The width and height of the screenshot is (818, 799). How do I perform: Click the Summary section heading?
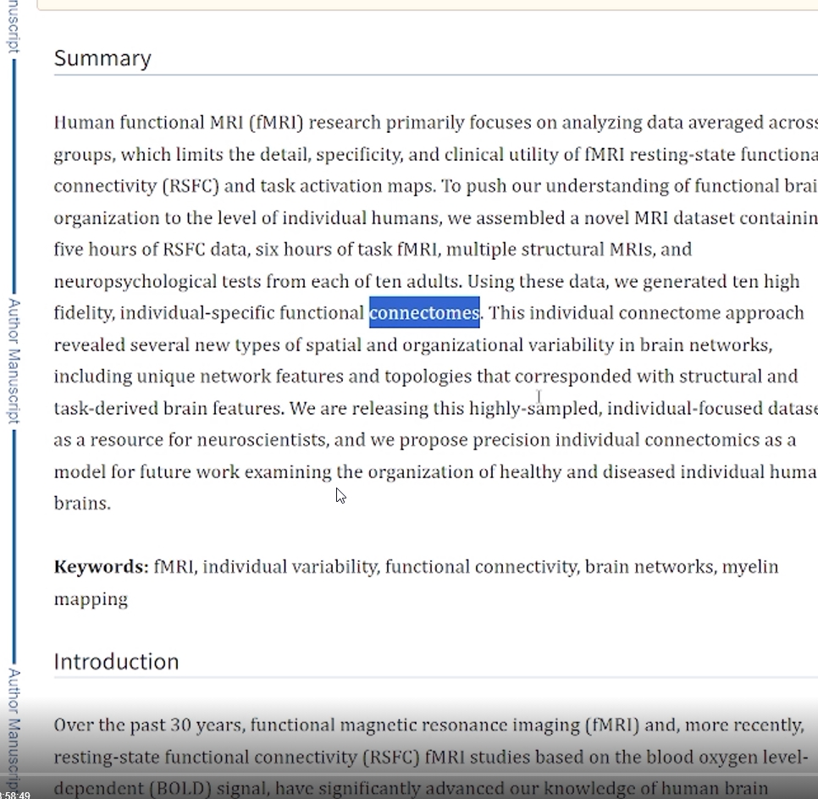102,58
